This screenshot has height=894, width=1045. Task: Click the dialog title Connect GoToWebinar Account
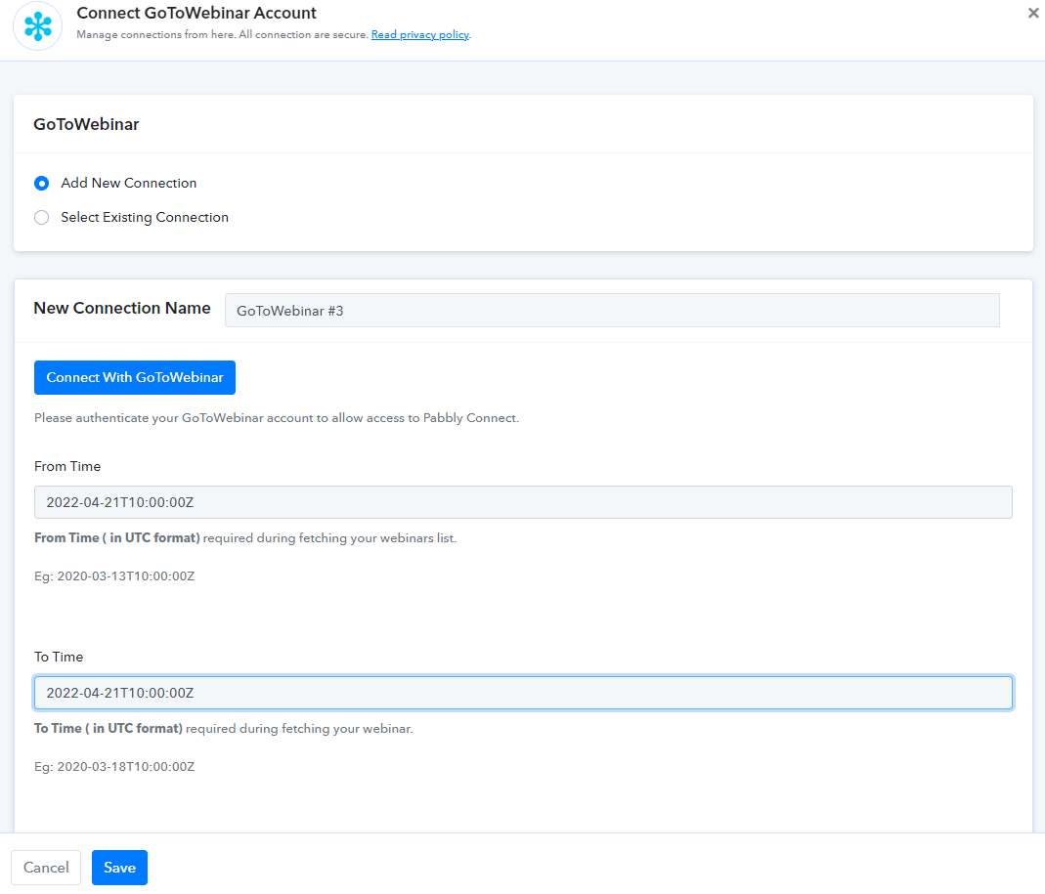196,13
